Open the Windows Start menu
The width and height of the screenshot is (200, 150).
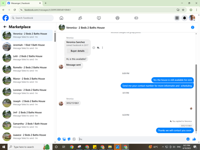(4, 147)
